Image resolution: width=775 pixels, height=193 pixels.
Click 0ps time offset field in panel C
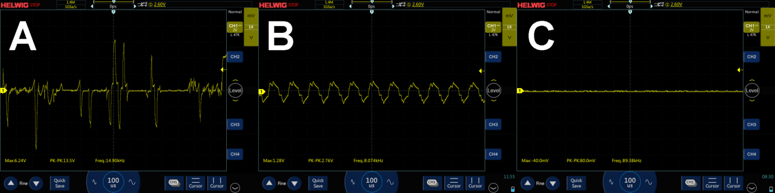click(x=630, y=6)
